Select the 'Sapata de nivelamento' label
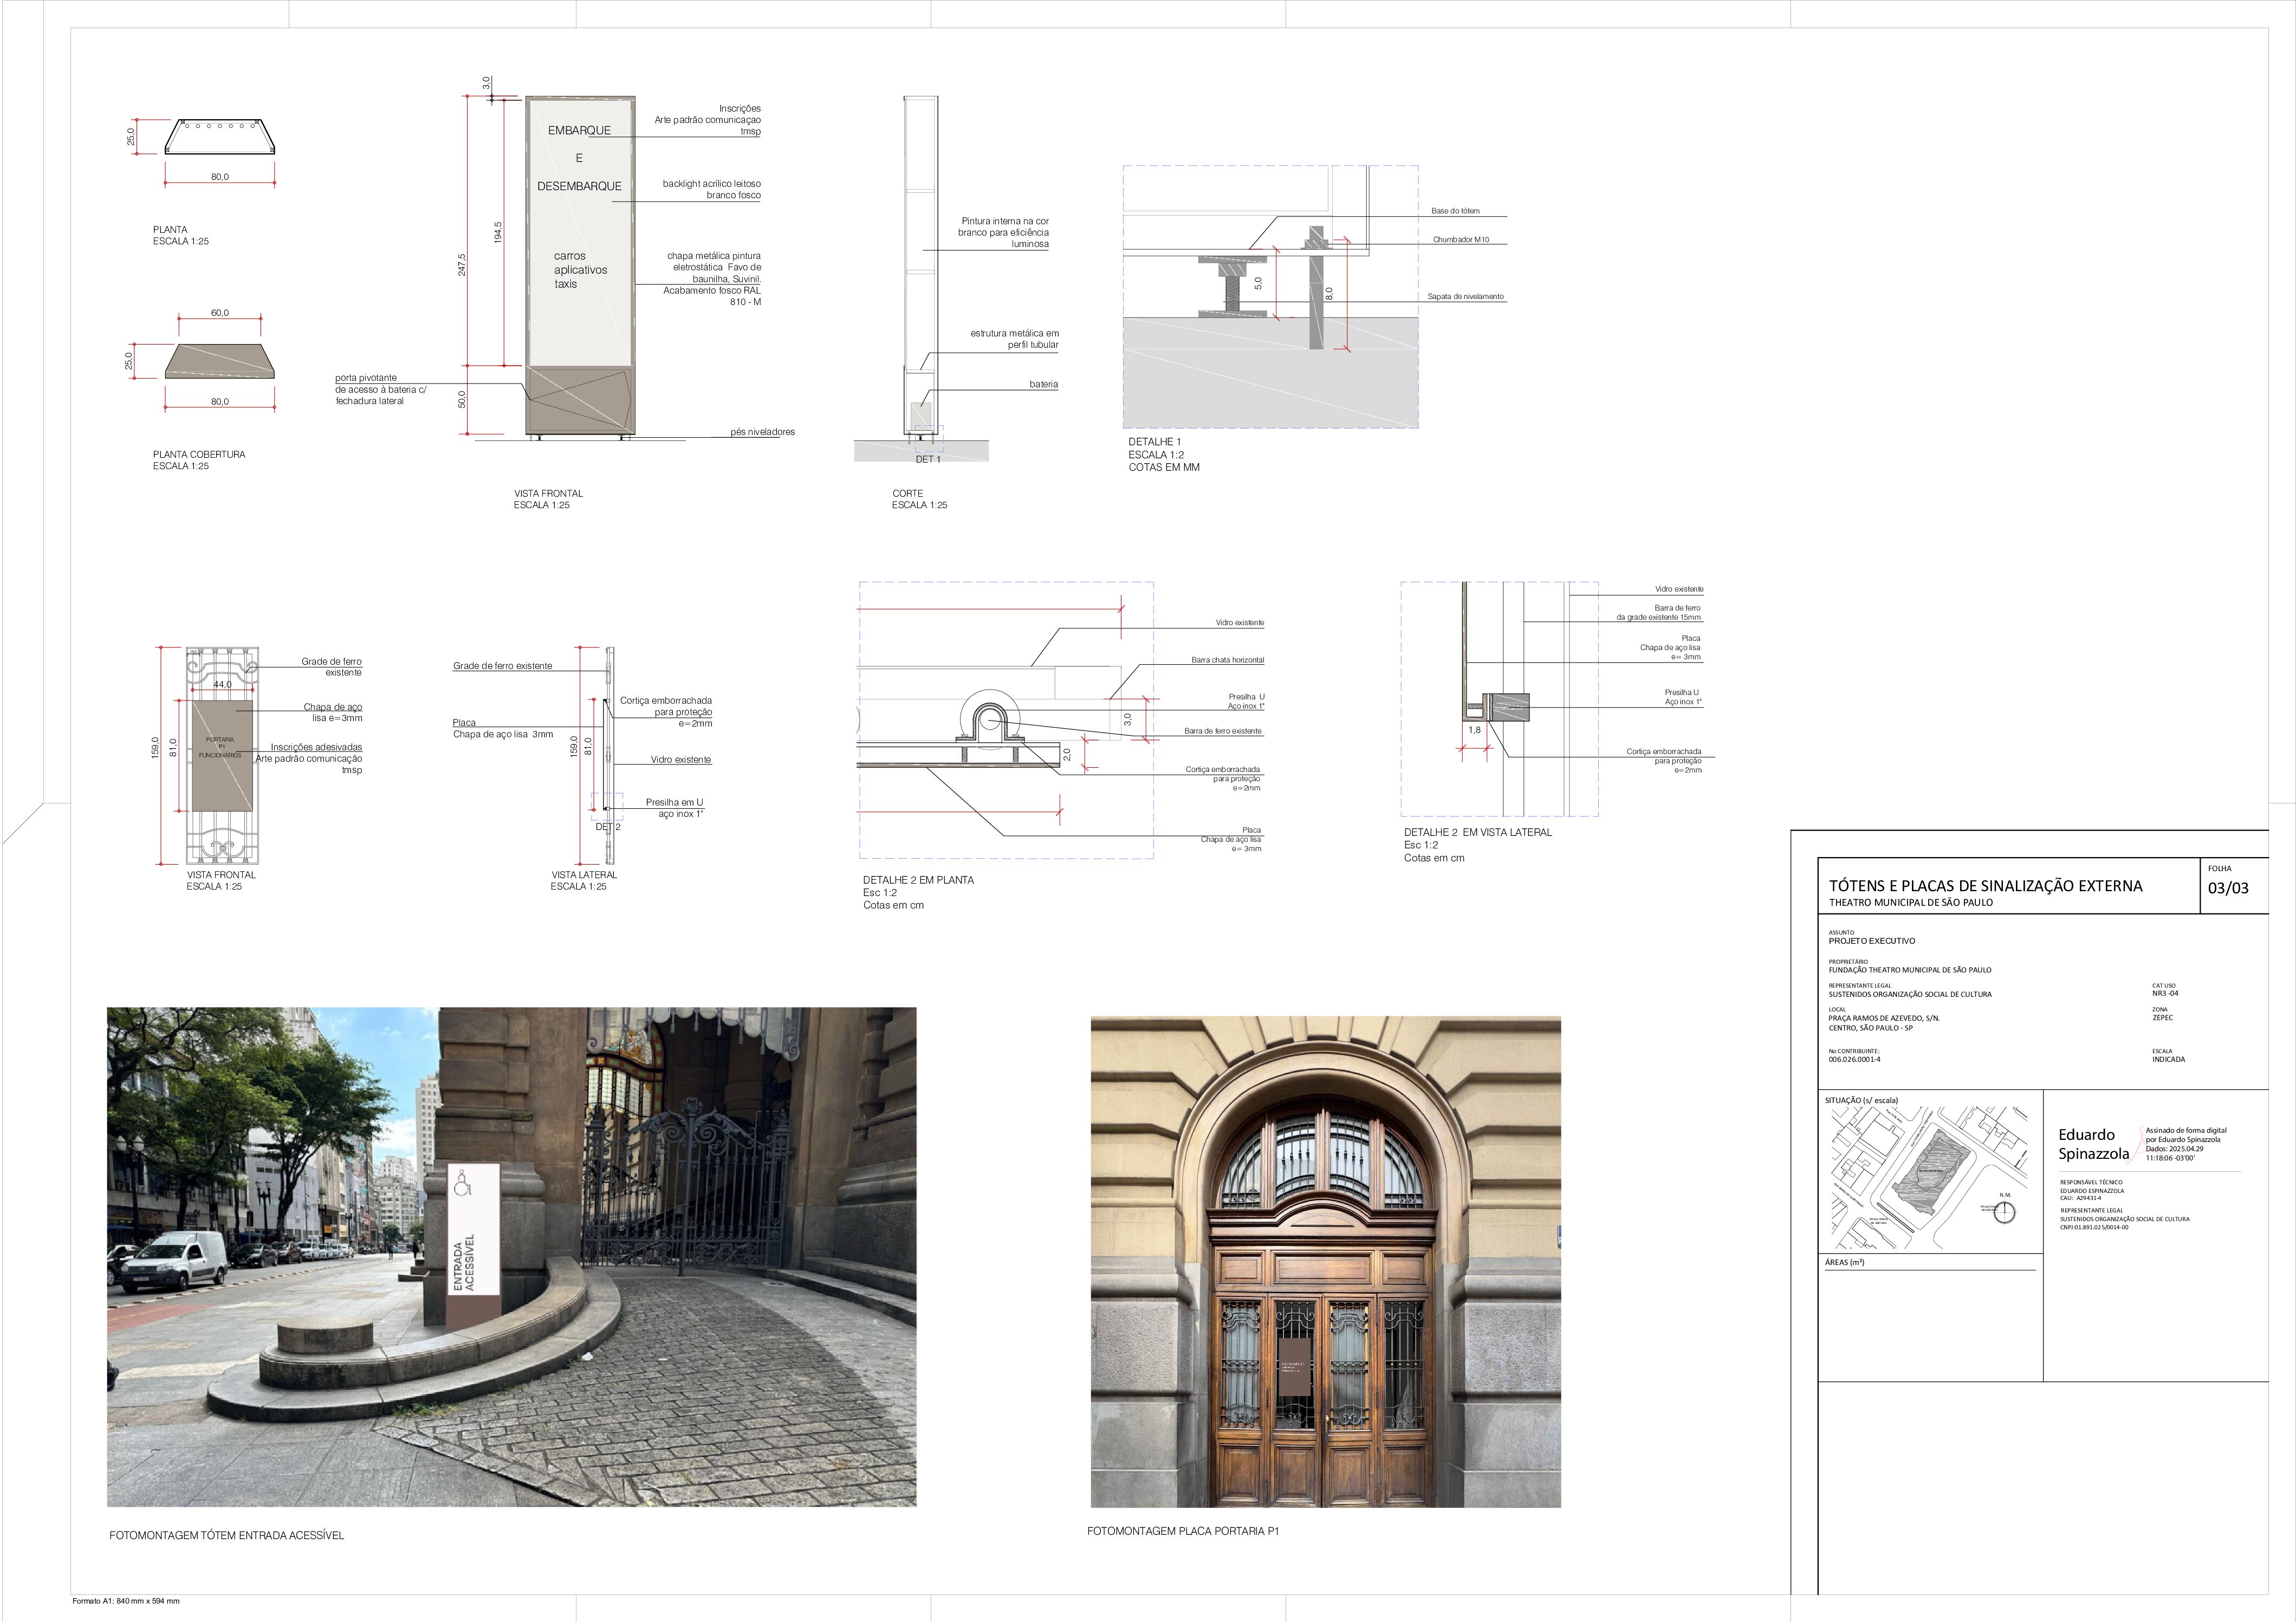Image resolution: width=2296 pixels, height=1622 pixels. (1466, 297)
